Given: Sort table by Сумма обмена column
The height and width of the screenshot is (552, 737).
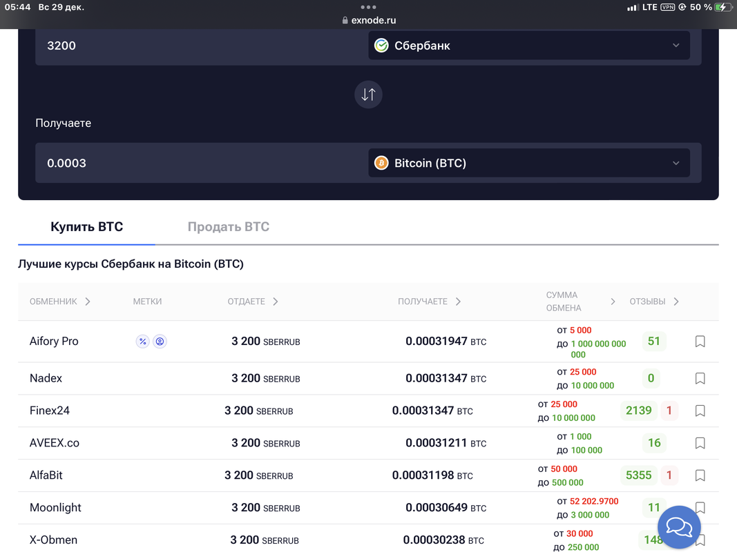Looking at the screenshot, I should tap(580, 302).
